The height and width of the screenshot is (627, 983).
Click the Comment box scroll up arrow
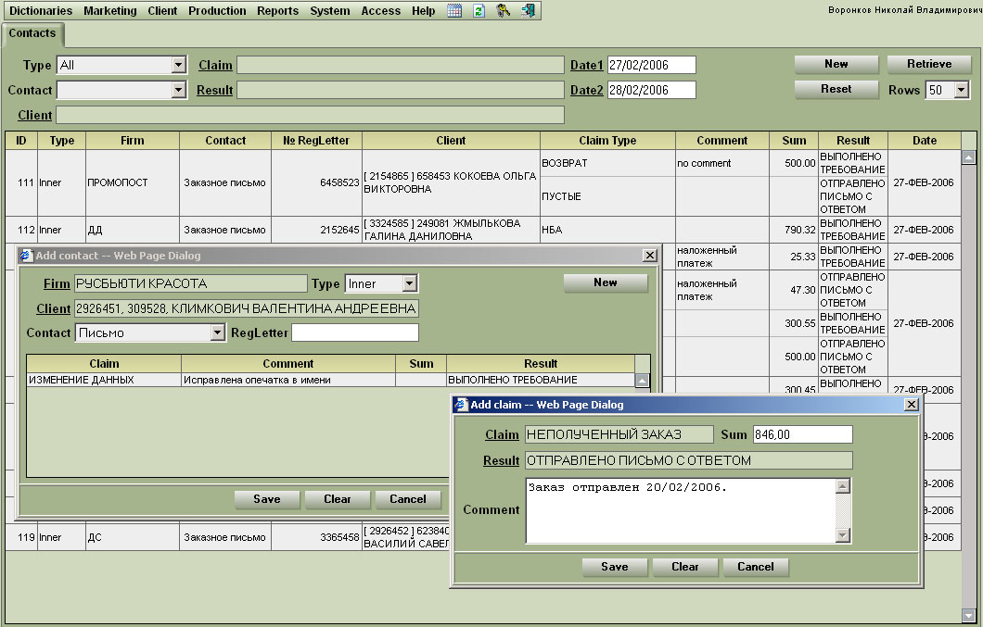843,486
